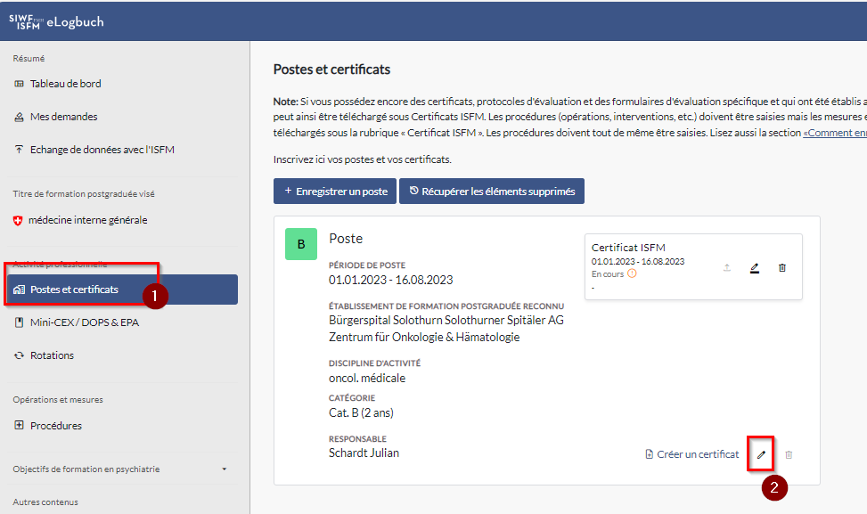Click oncol. médicale discipline value
867x514 pixels.
click(x=367, y=379)
